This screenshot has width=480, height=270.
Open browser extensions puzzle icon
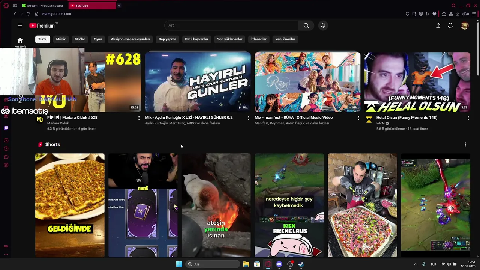click(444, 14)
